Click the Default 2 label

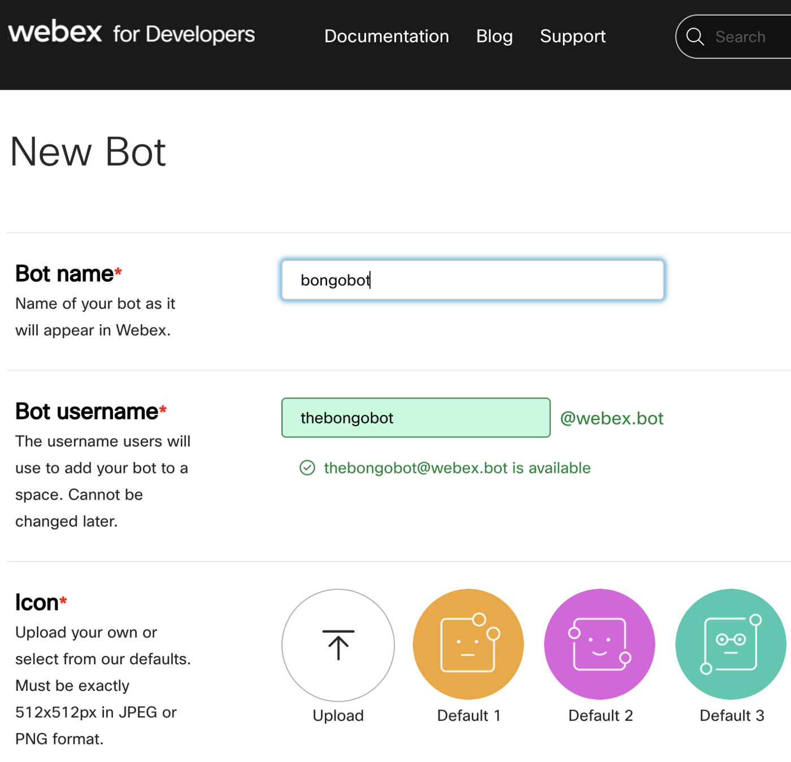(601, 715)
